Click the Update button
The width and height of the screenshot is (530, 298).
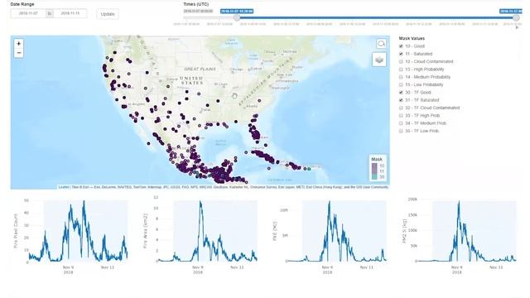pyautogui.click(x=108, y=14)
